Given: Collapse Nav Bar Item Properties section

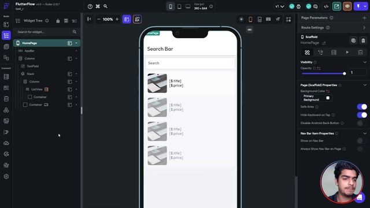Looking at the screenshot, I should point(365,133).
